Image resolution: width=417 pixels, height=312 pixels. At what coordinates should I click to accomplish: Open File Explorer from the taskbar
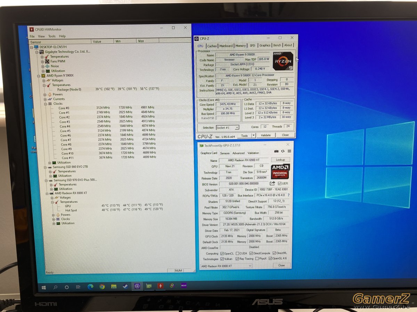tap(114, 287)
